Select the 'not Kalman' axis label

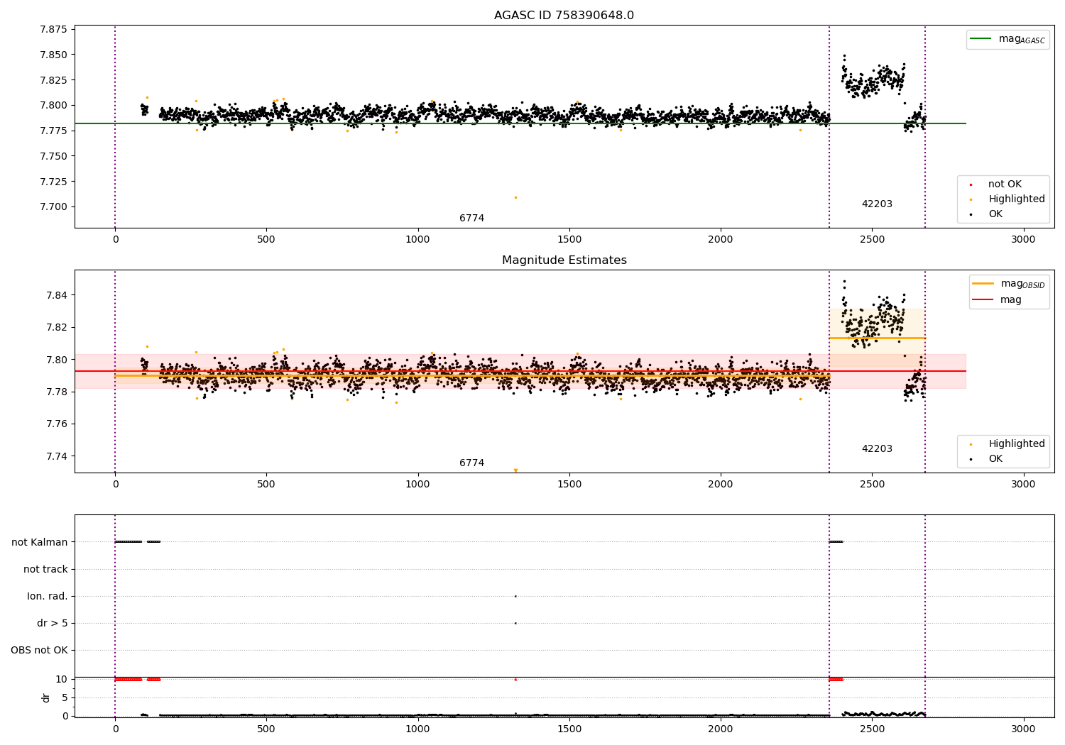[40, 542]
